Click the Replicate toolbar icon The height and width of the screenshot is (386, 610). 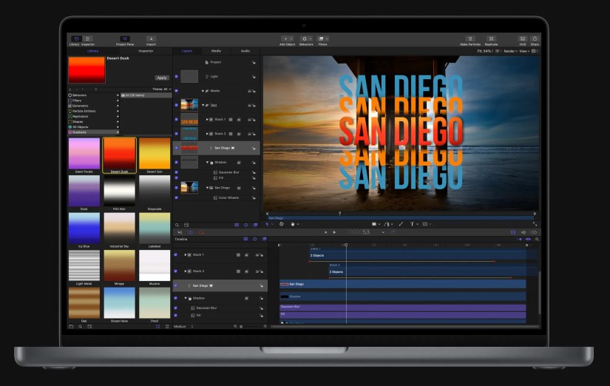coord(491,39)
